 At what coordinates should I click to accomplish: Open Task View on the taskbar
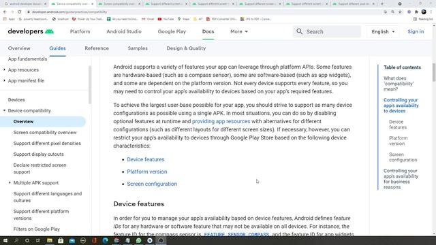38,240
